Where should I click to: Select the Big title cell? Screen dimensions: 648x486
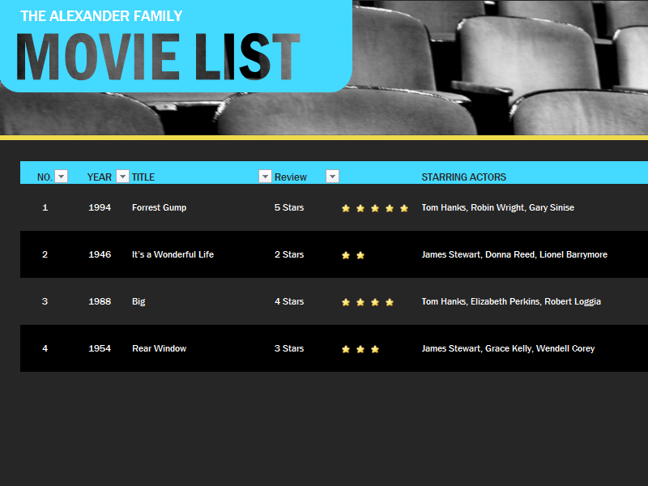(139, 301)
